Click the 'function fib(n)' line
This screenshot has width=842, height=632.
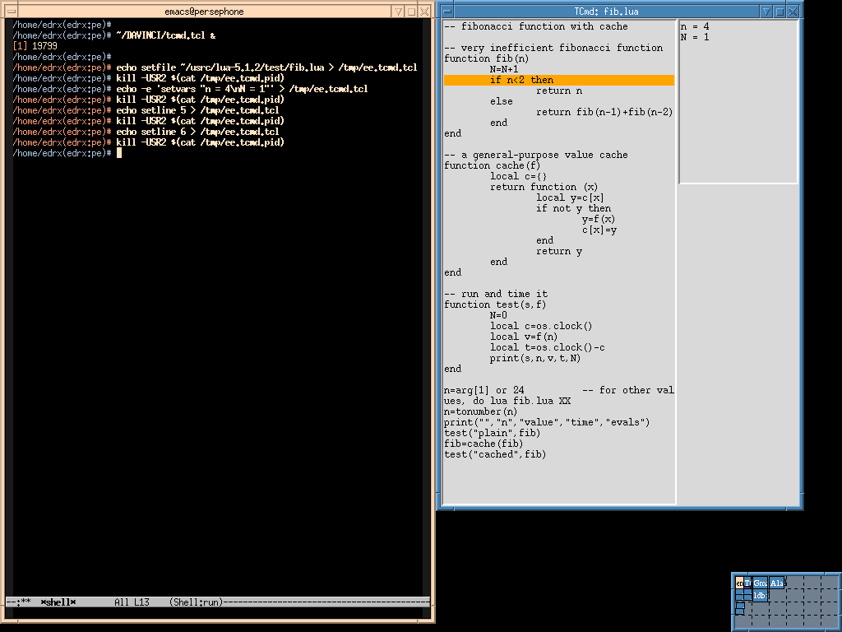click(x=487, y=58)
